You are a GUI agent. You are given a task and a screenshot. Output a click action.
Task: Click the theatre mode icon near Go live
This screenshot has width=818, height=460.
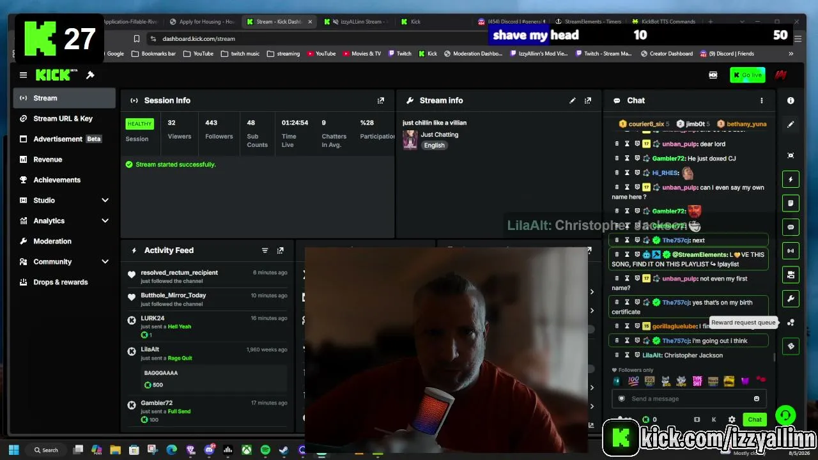(713, 75)
